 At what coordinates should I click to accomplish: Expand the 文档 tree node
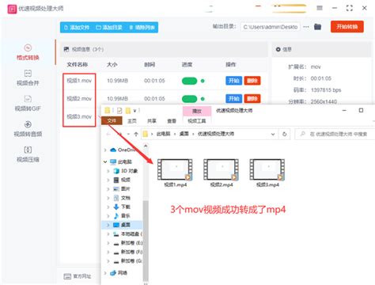(108, 198)
